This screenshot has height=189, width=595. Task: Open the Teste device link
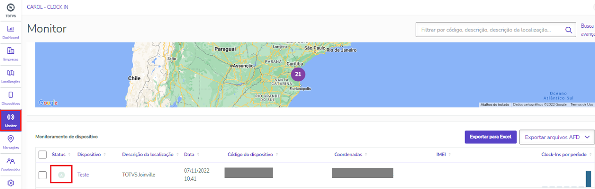pos(83,175)
